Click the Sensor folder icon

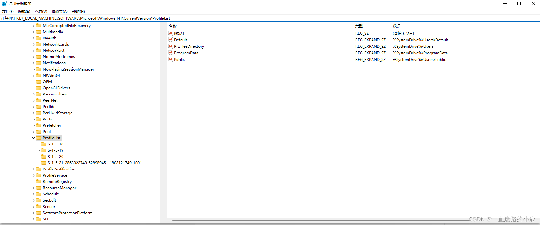(39, 206)
